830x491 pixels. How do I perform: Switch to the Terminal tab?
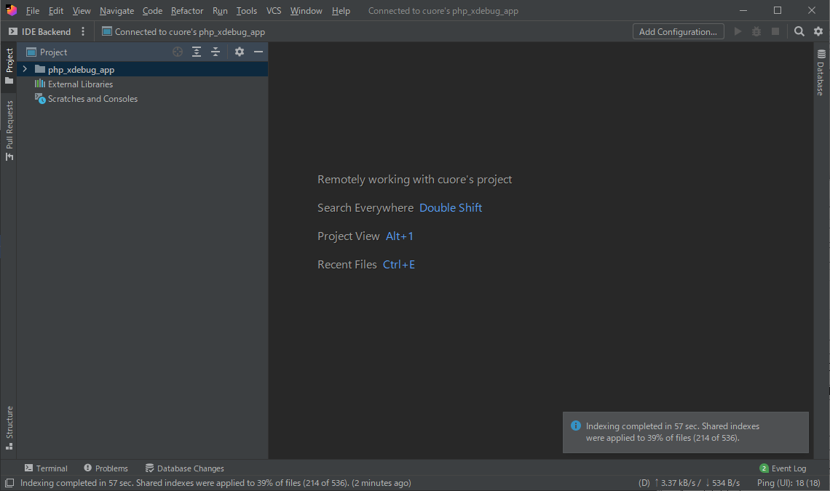pos(46,468)
